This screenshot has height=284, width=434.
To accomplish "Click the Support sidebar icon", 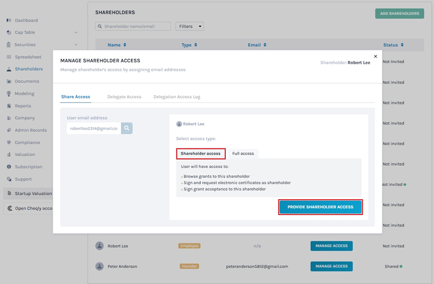I will tap(9, 179).
